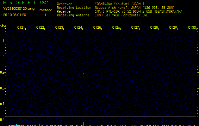The height and width of the screenshot is (126, 199).
Task: Click the 0.8 kHz axis label
Action: pos(3,88)
